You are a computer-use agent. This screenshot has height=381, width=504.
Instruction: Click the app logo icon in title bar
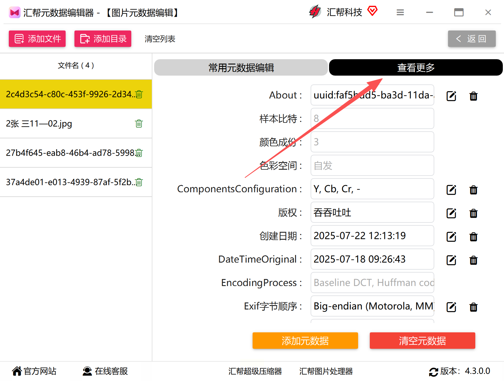14,13
